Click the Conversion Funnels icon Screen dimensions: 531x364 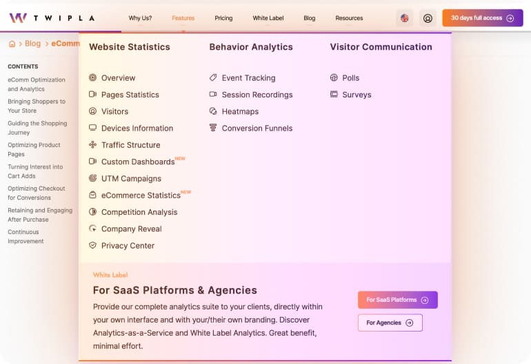pyautogui.click(x=214, y=128)
